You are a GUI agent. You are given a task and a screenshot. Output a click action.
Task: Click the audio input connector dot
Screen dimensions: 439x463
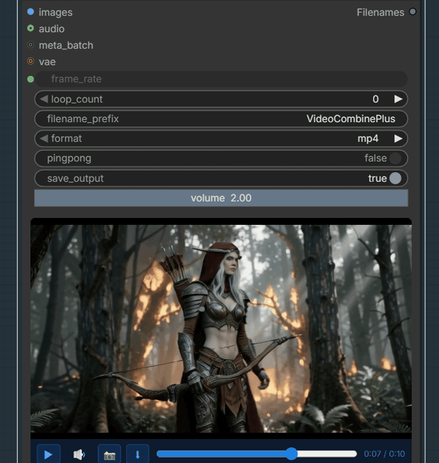click(30, 28)
